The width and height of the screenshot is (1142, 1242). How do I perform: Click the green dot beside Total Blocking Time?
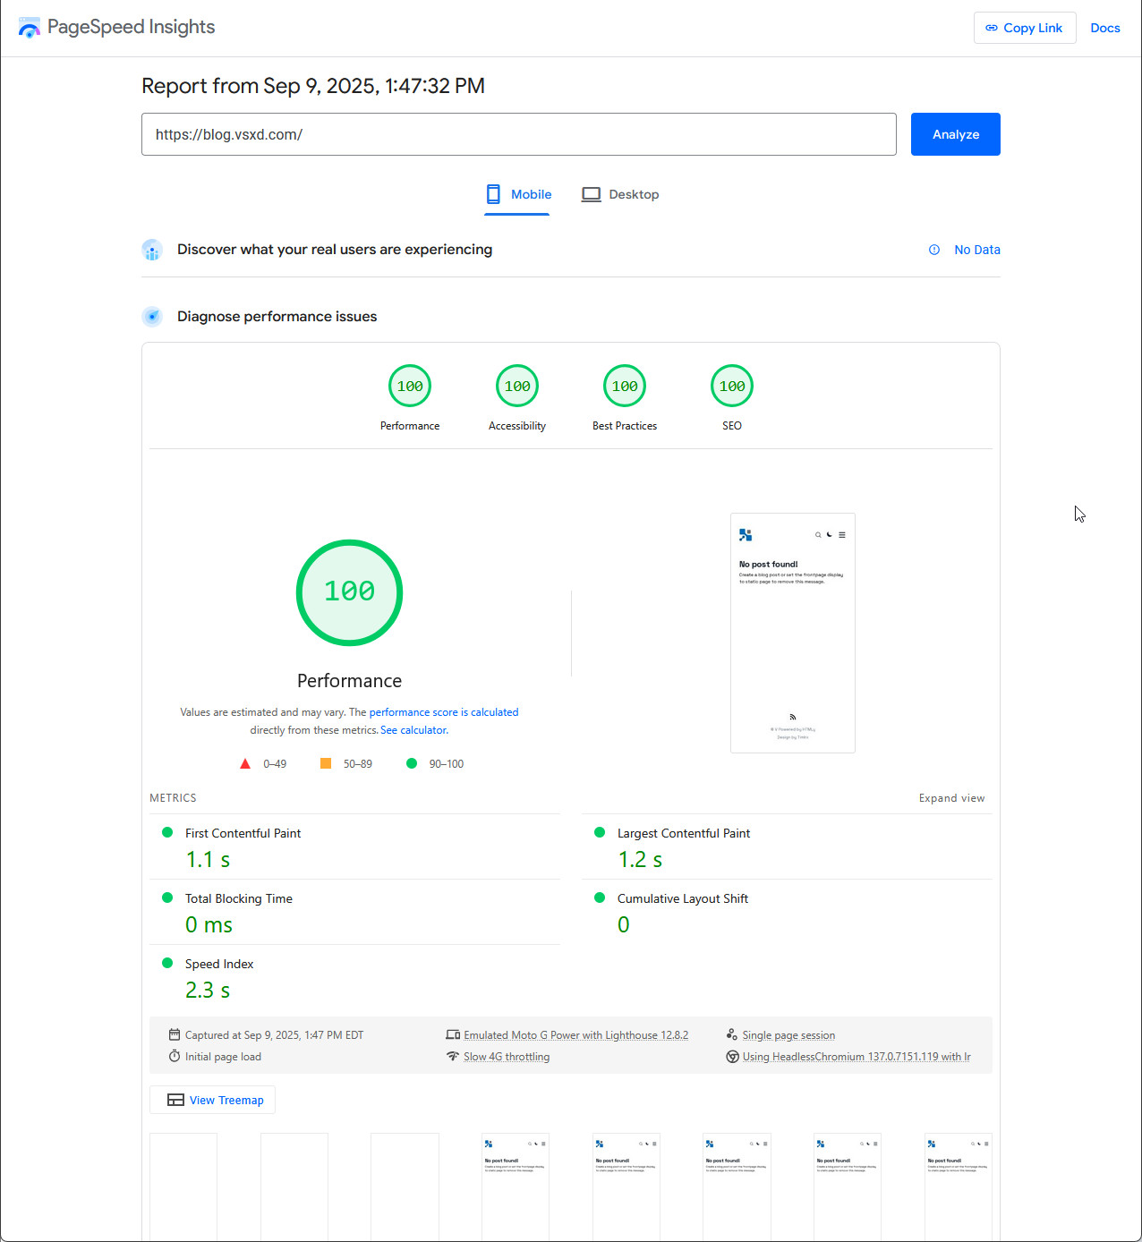(167, 897)
